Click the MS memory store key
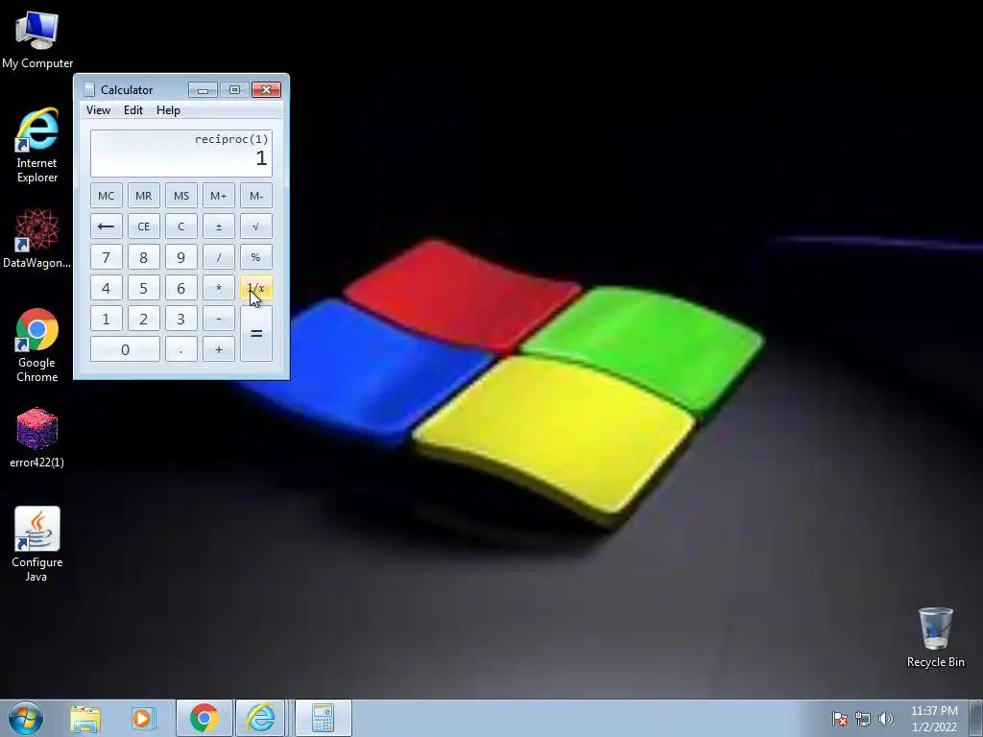Screen dimensions: 983x737 [181, 196]
